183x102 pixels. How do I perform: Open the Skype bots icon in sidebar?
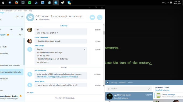tap(22, 30)
